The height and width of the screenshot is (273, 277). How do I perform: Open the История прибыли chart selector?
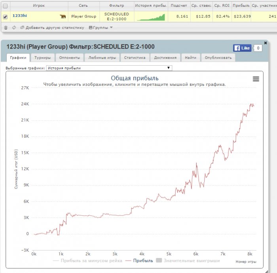pyautogui.click(x=109, y=68)
